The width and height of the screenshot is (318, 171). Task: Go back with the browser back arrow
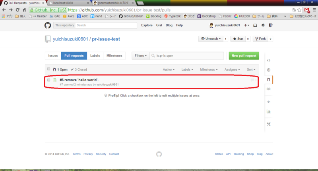click(x=4, y=10)
